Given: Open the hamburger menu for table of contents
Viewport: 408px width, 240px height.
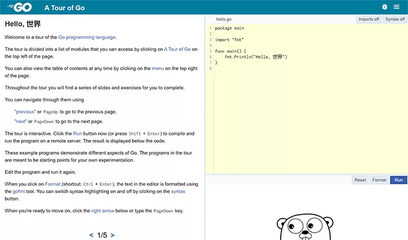Looking at the screenshot, I should point(396,7).
